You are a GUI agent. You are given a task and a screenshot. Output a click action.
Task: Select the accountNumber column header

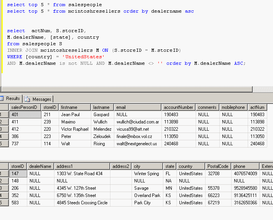(x=178, y=107)
